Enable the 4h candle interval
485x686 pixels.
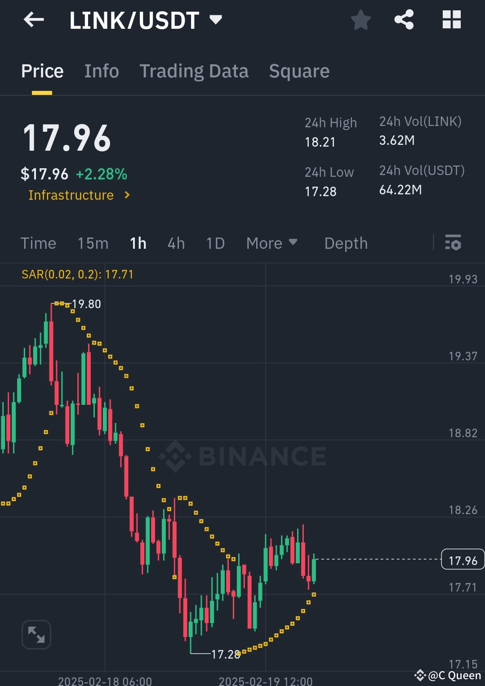click(176, 243)
